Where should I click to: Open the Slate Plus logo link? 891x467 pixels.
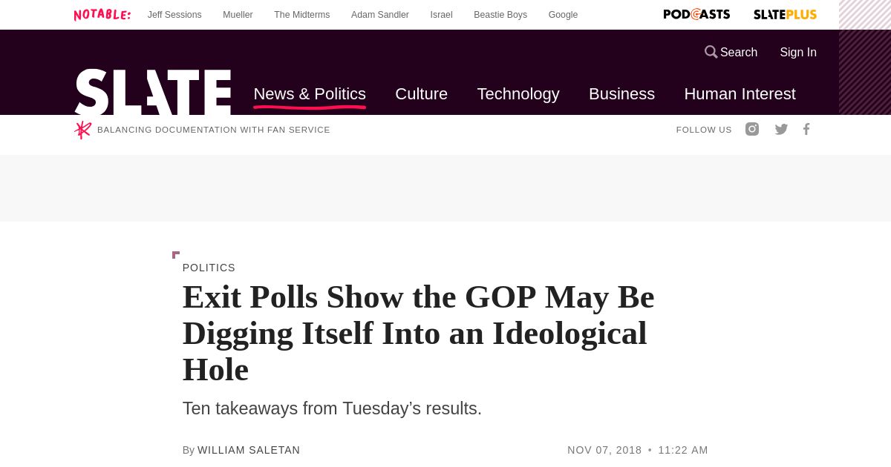pyautogui.click(x=785, y=14)
